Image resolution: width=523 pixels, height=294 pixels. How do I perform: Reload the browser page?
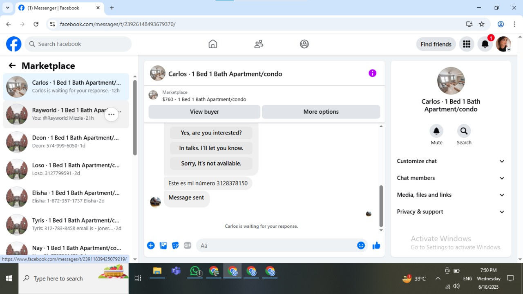point(36,24)
